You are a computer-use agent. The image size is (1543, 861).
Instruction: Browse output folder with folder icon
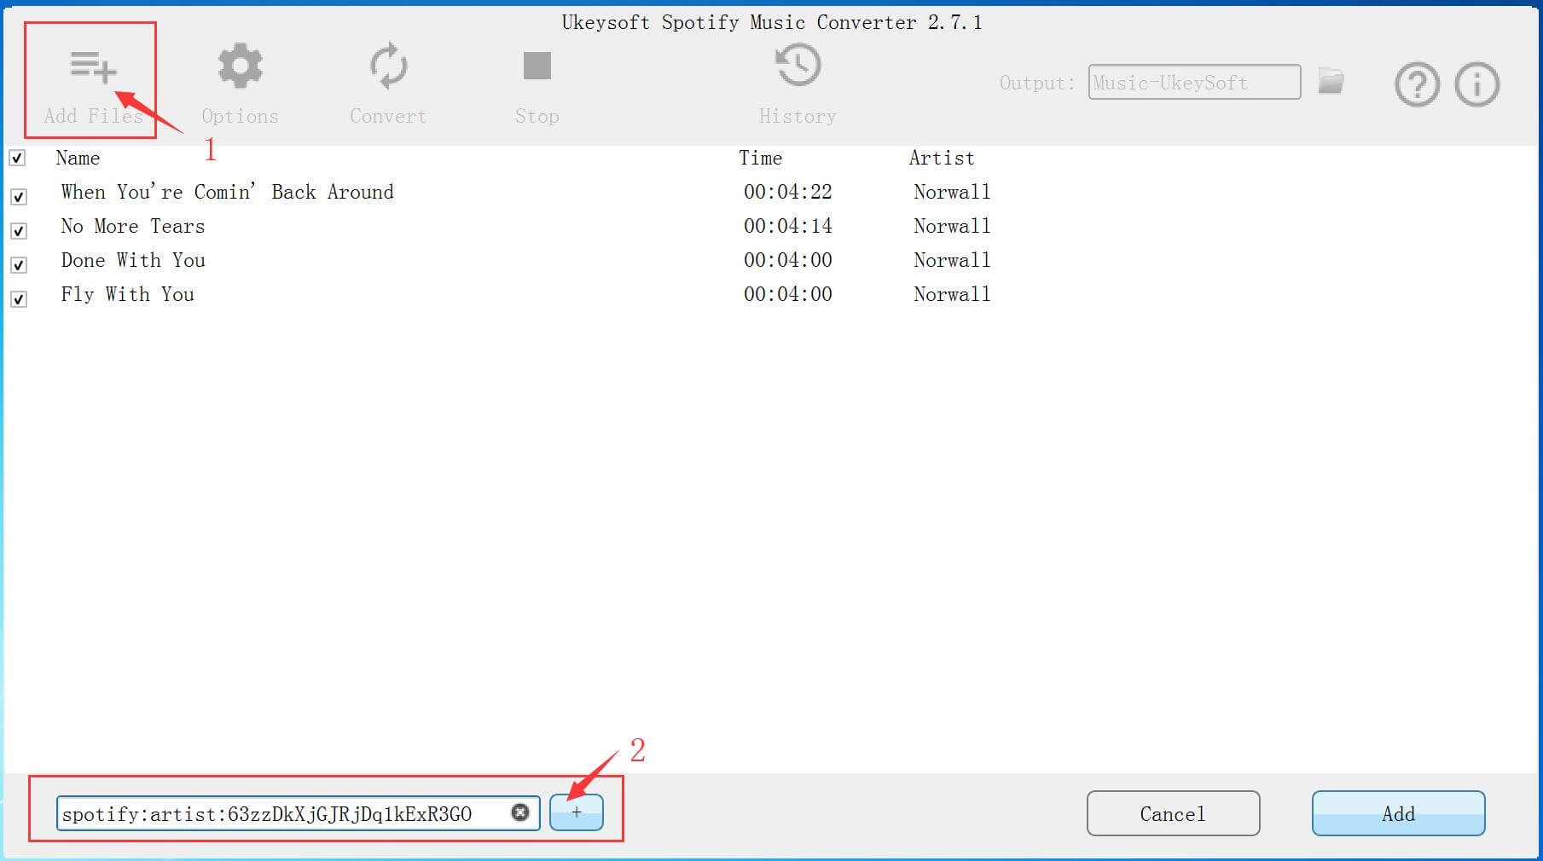tap(1331, 81)
